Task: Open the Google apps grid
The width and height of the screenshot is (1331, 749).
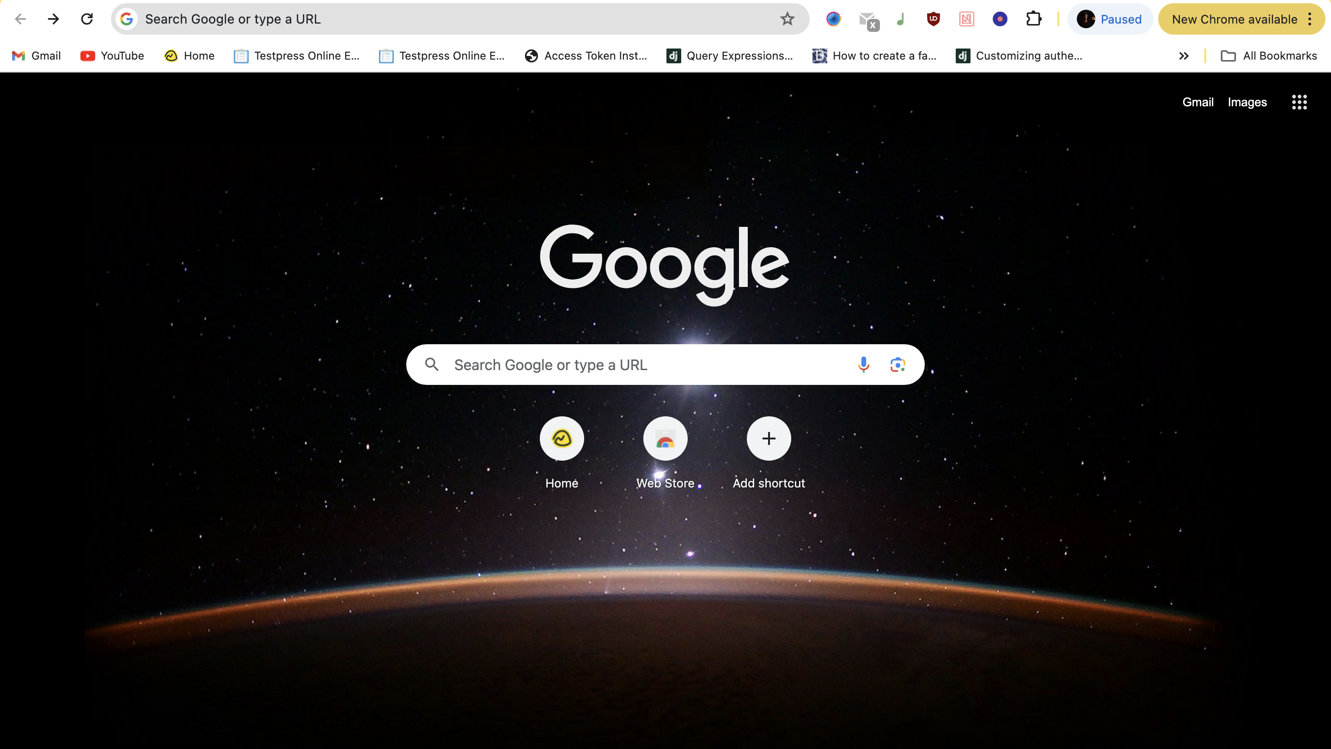Action: tap(1299, 102)
